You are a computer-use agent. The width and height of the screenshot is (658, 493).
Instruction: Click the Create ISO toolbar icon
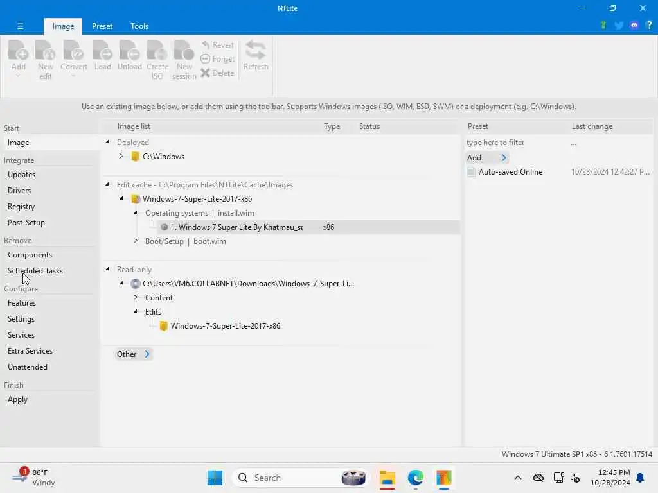pyautogui.click(x=157, y=59)
